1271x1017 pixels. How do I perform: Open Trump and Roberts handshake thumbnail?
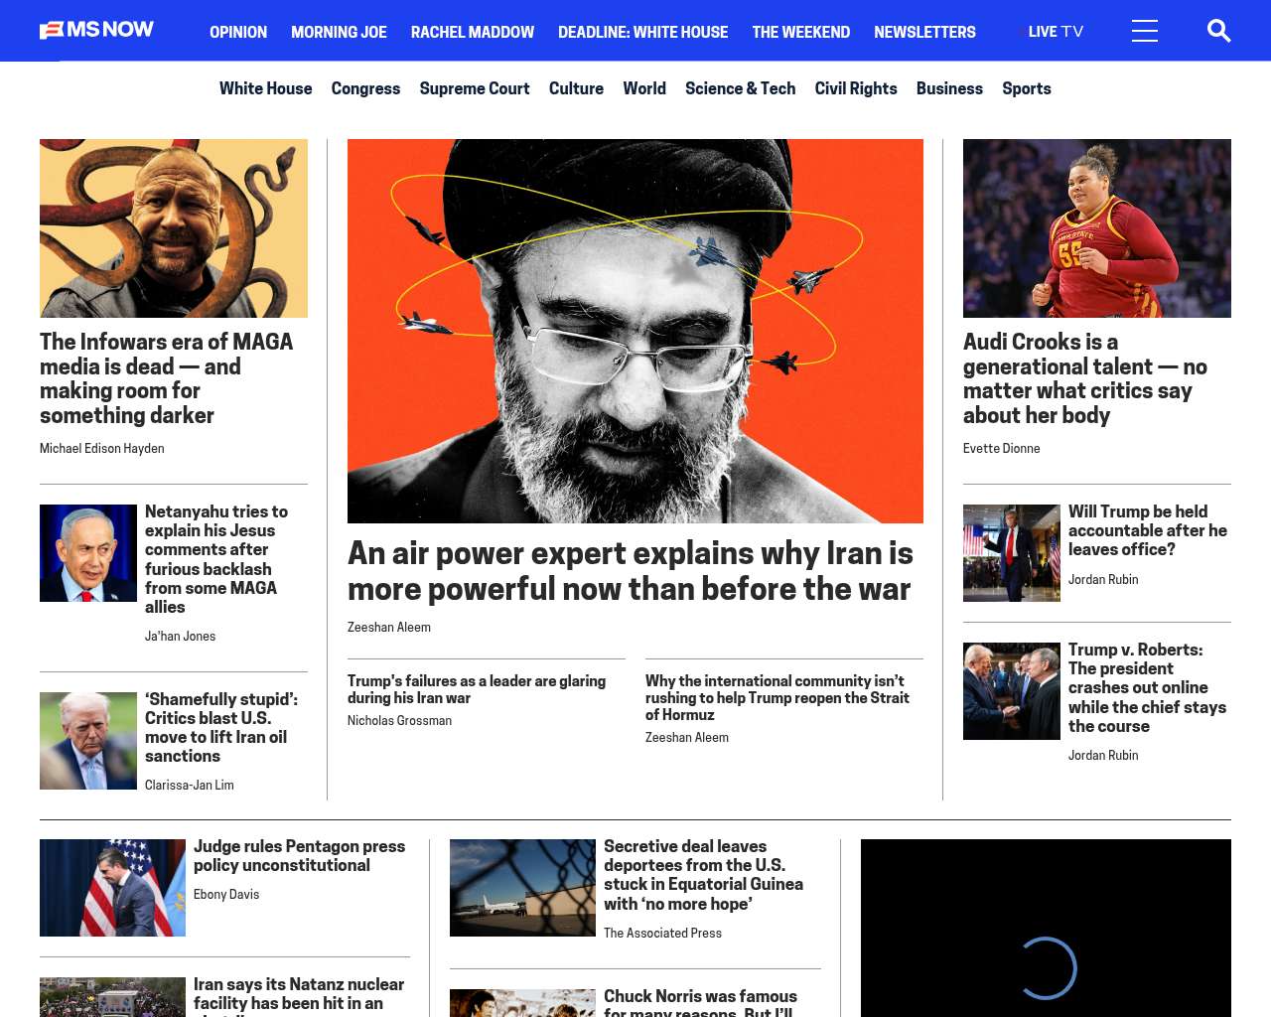[1012, 691]
